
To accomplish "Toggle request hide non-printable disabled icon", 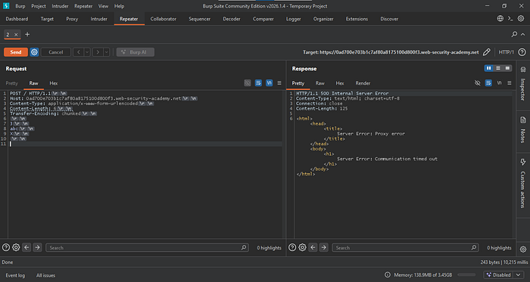I will 248,82.
